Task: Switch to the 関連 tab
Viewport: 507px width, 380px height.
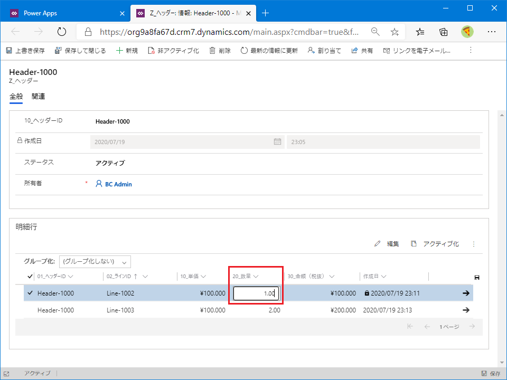Action: 38,96
